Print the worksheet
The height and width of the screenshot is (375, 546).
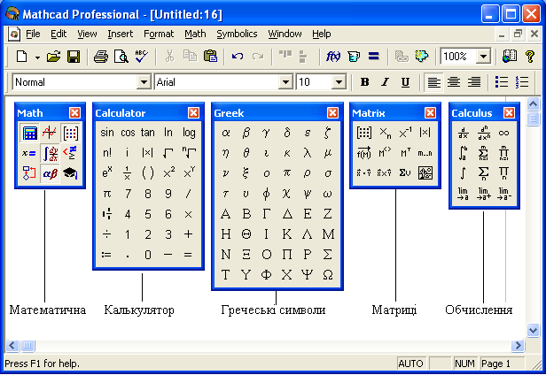pos(101,57)
